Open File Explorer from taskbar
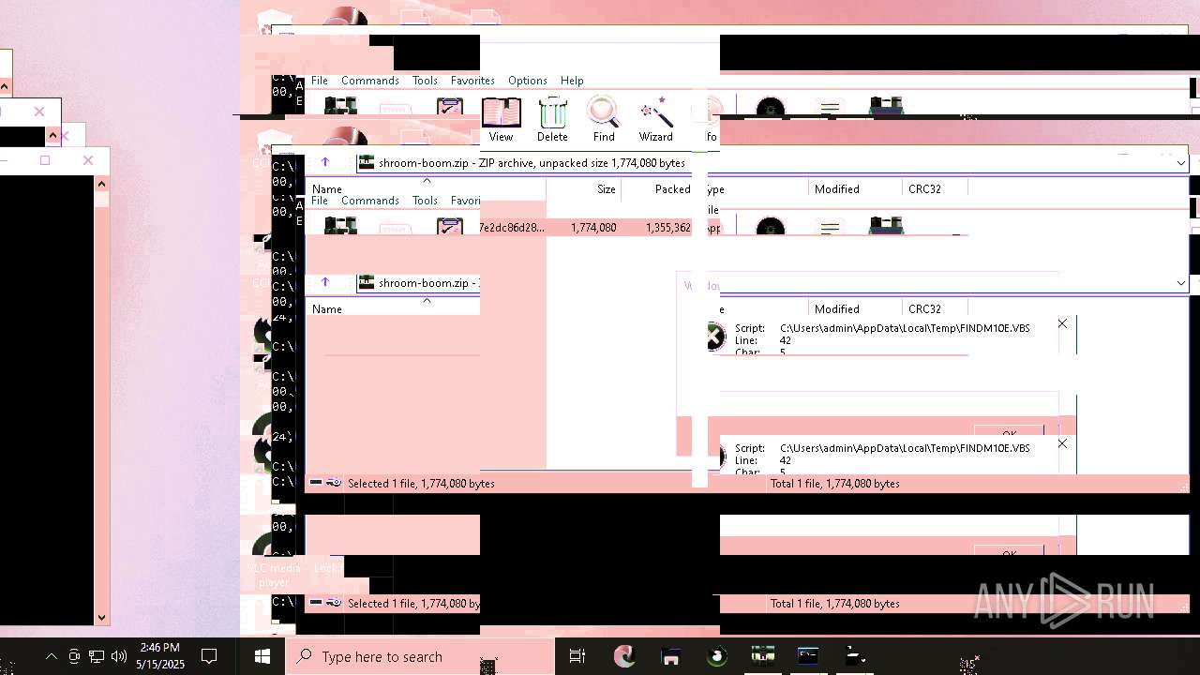Screen dimensions: 1200x675 click(670, 657)
